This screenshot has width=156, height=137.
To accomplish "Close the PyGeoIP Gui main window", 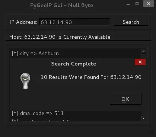I will click(x=149, y=4).
